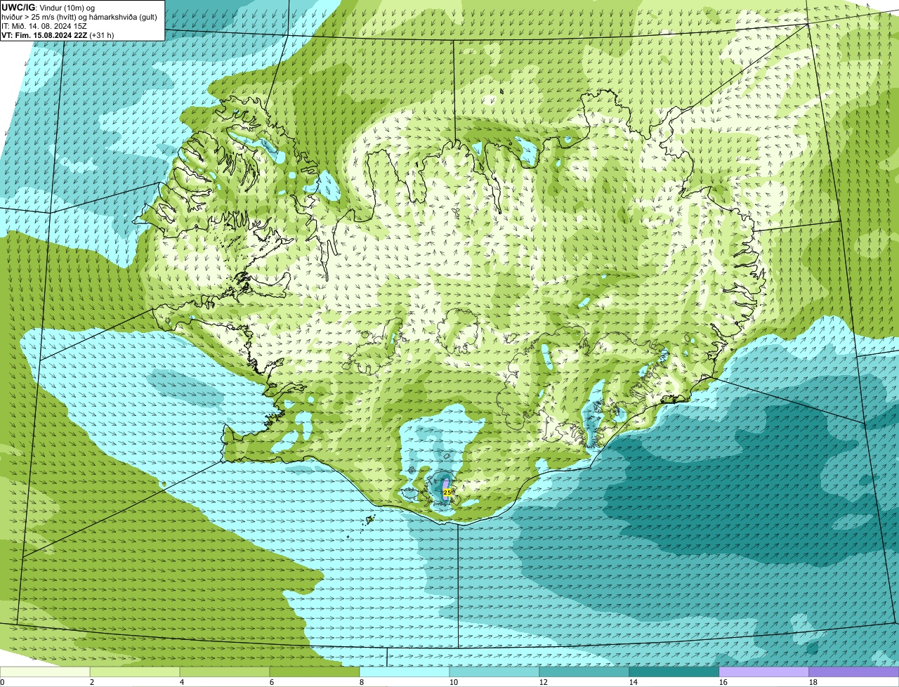Click the legend scale label "8"

[362, 682]
